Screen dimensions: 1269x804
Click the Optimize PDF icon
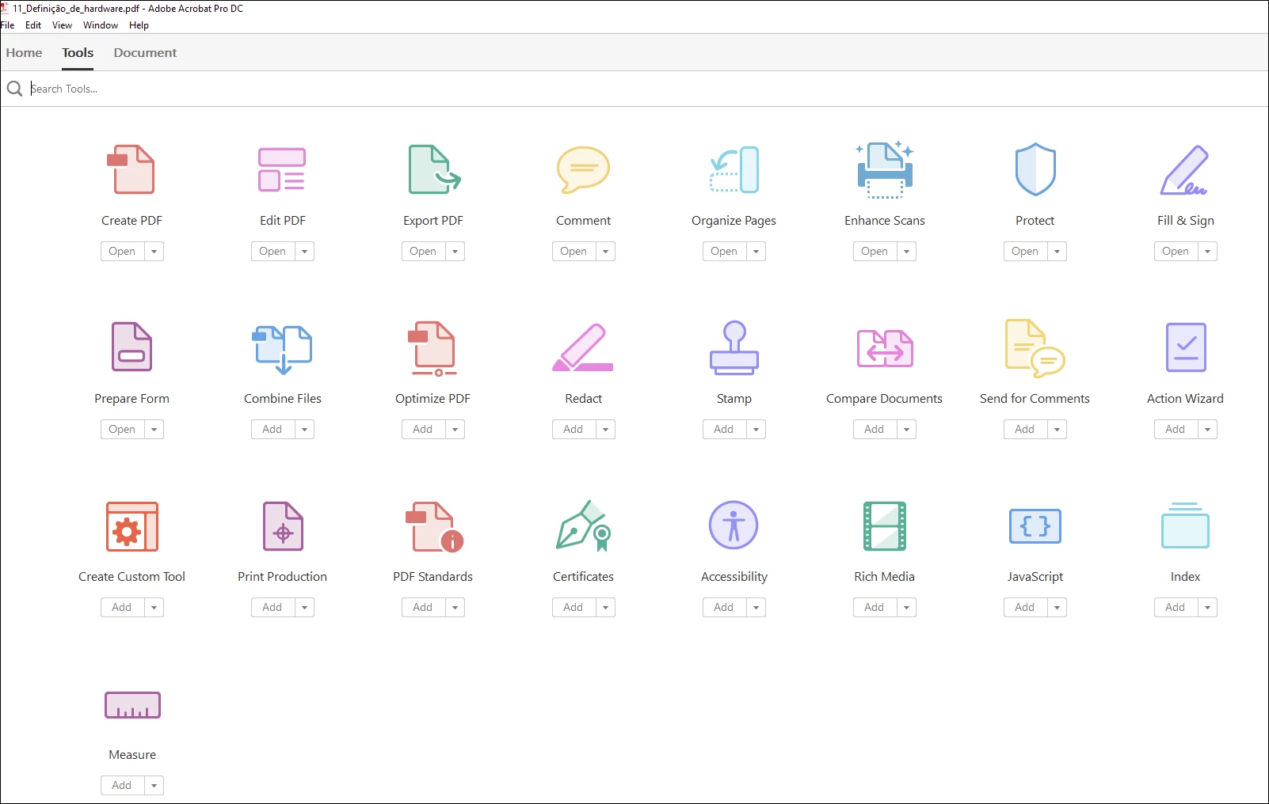[x=433, y=348]
